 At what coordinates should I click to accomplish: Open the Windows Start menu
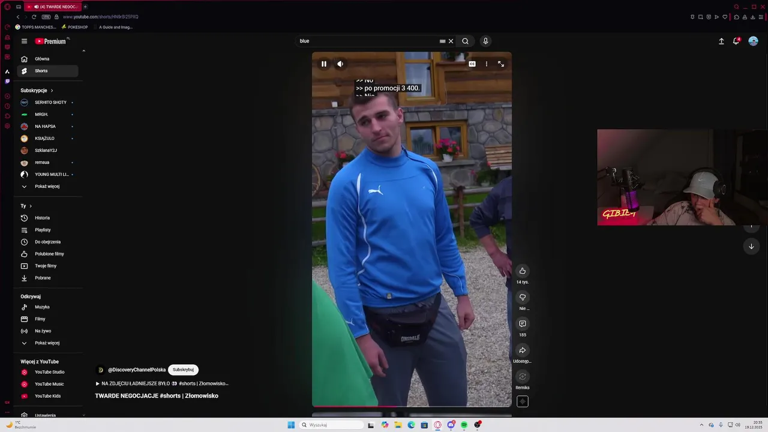point(291,425)
